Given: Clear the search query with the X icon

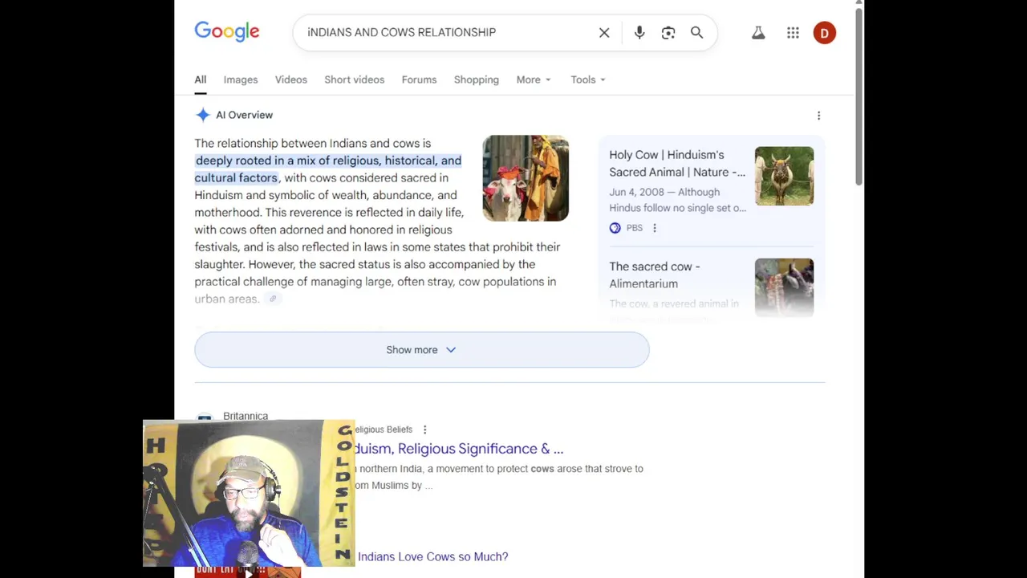Looking at the screenshot, I should [604, 33].
